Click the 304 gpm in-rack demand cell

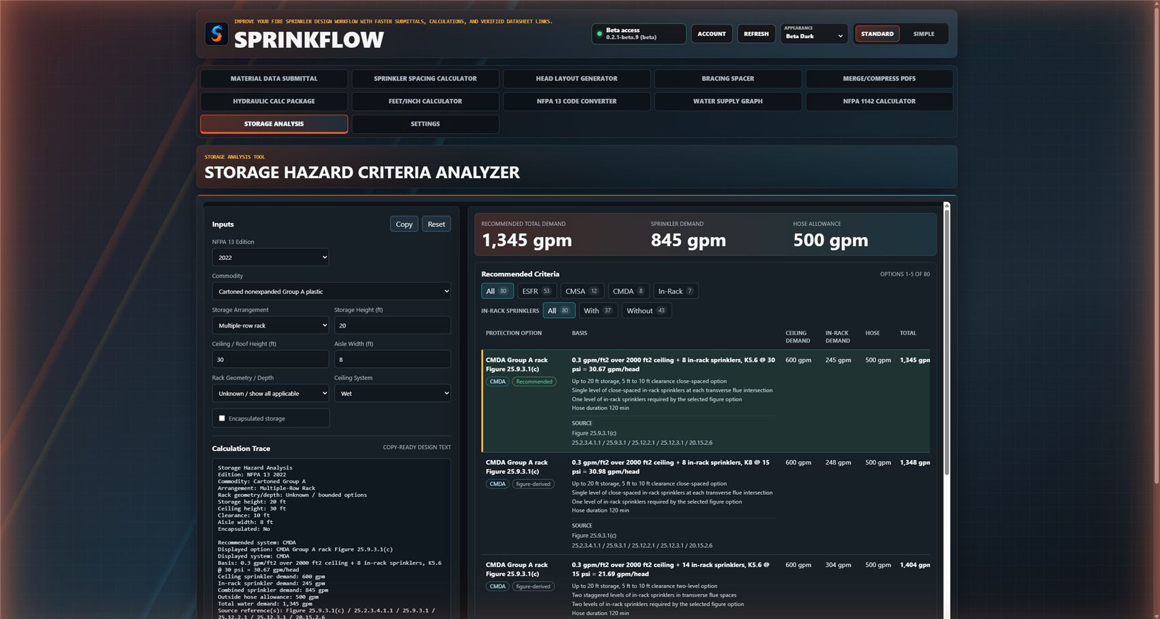838,564
